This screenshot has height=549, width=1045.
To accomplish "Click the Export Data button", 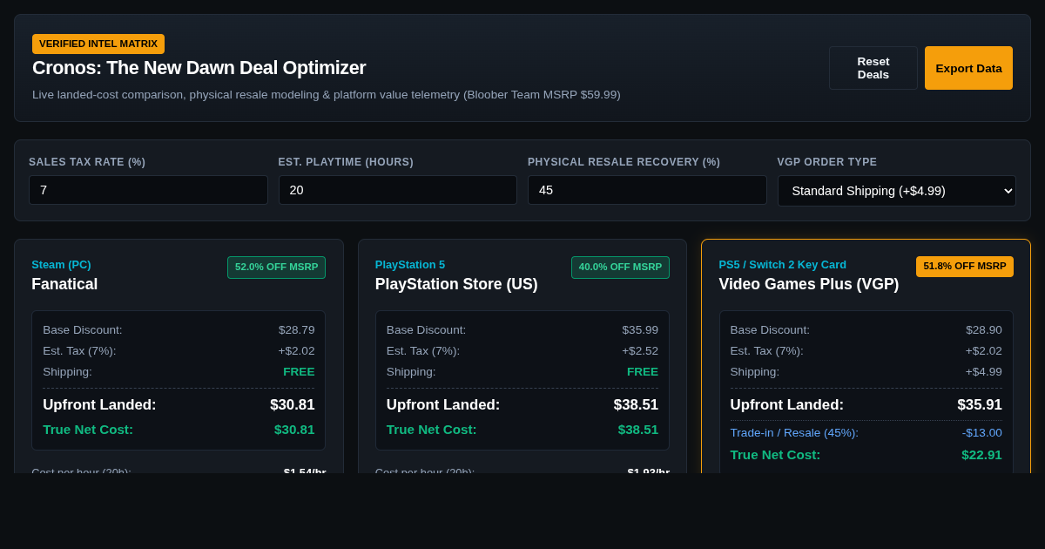I will (x=968, y=68).
